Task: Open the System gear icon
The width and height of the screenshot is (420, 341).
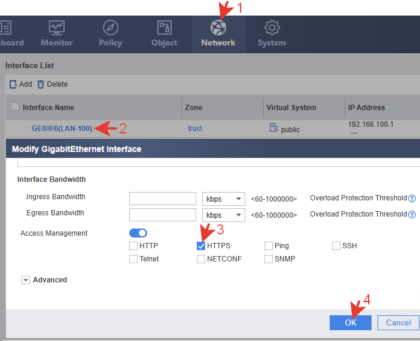Action: (x=272, y=28)
